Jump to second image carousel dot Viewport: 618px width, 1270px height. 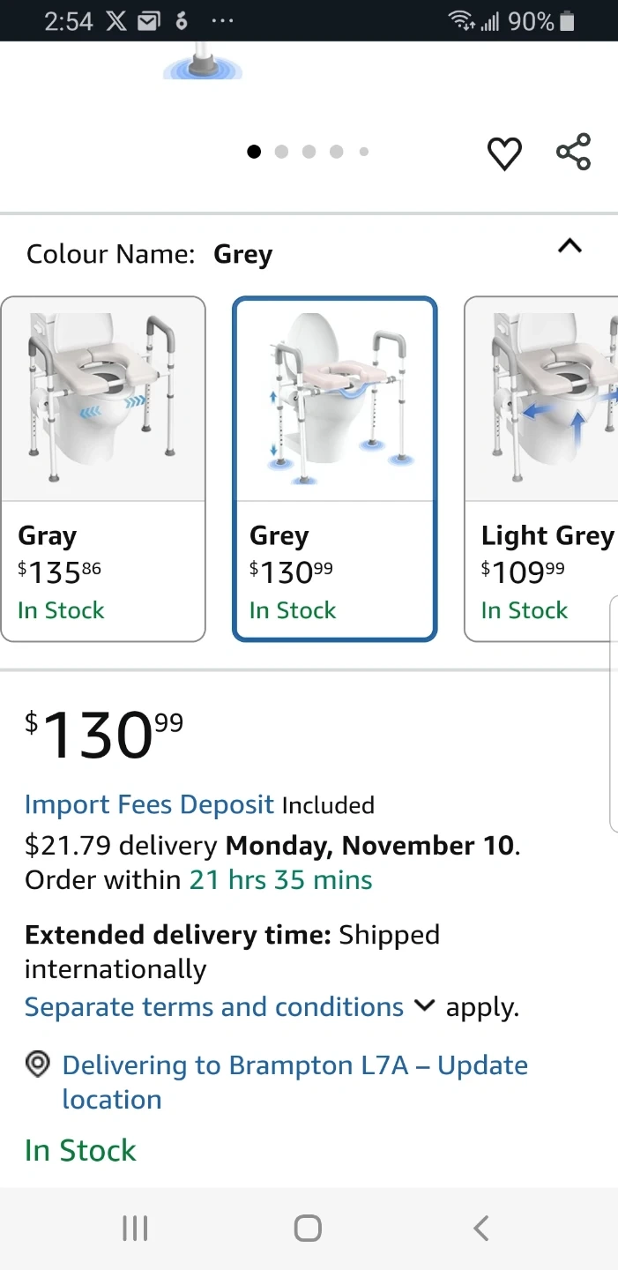coord(281,152)
